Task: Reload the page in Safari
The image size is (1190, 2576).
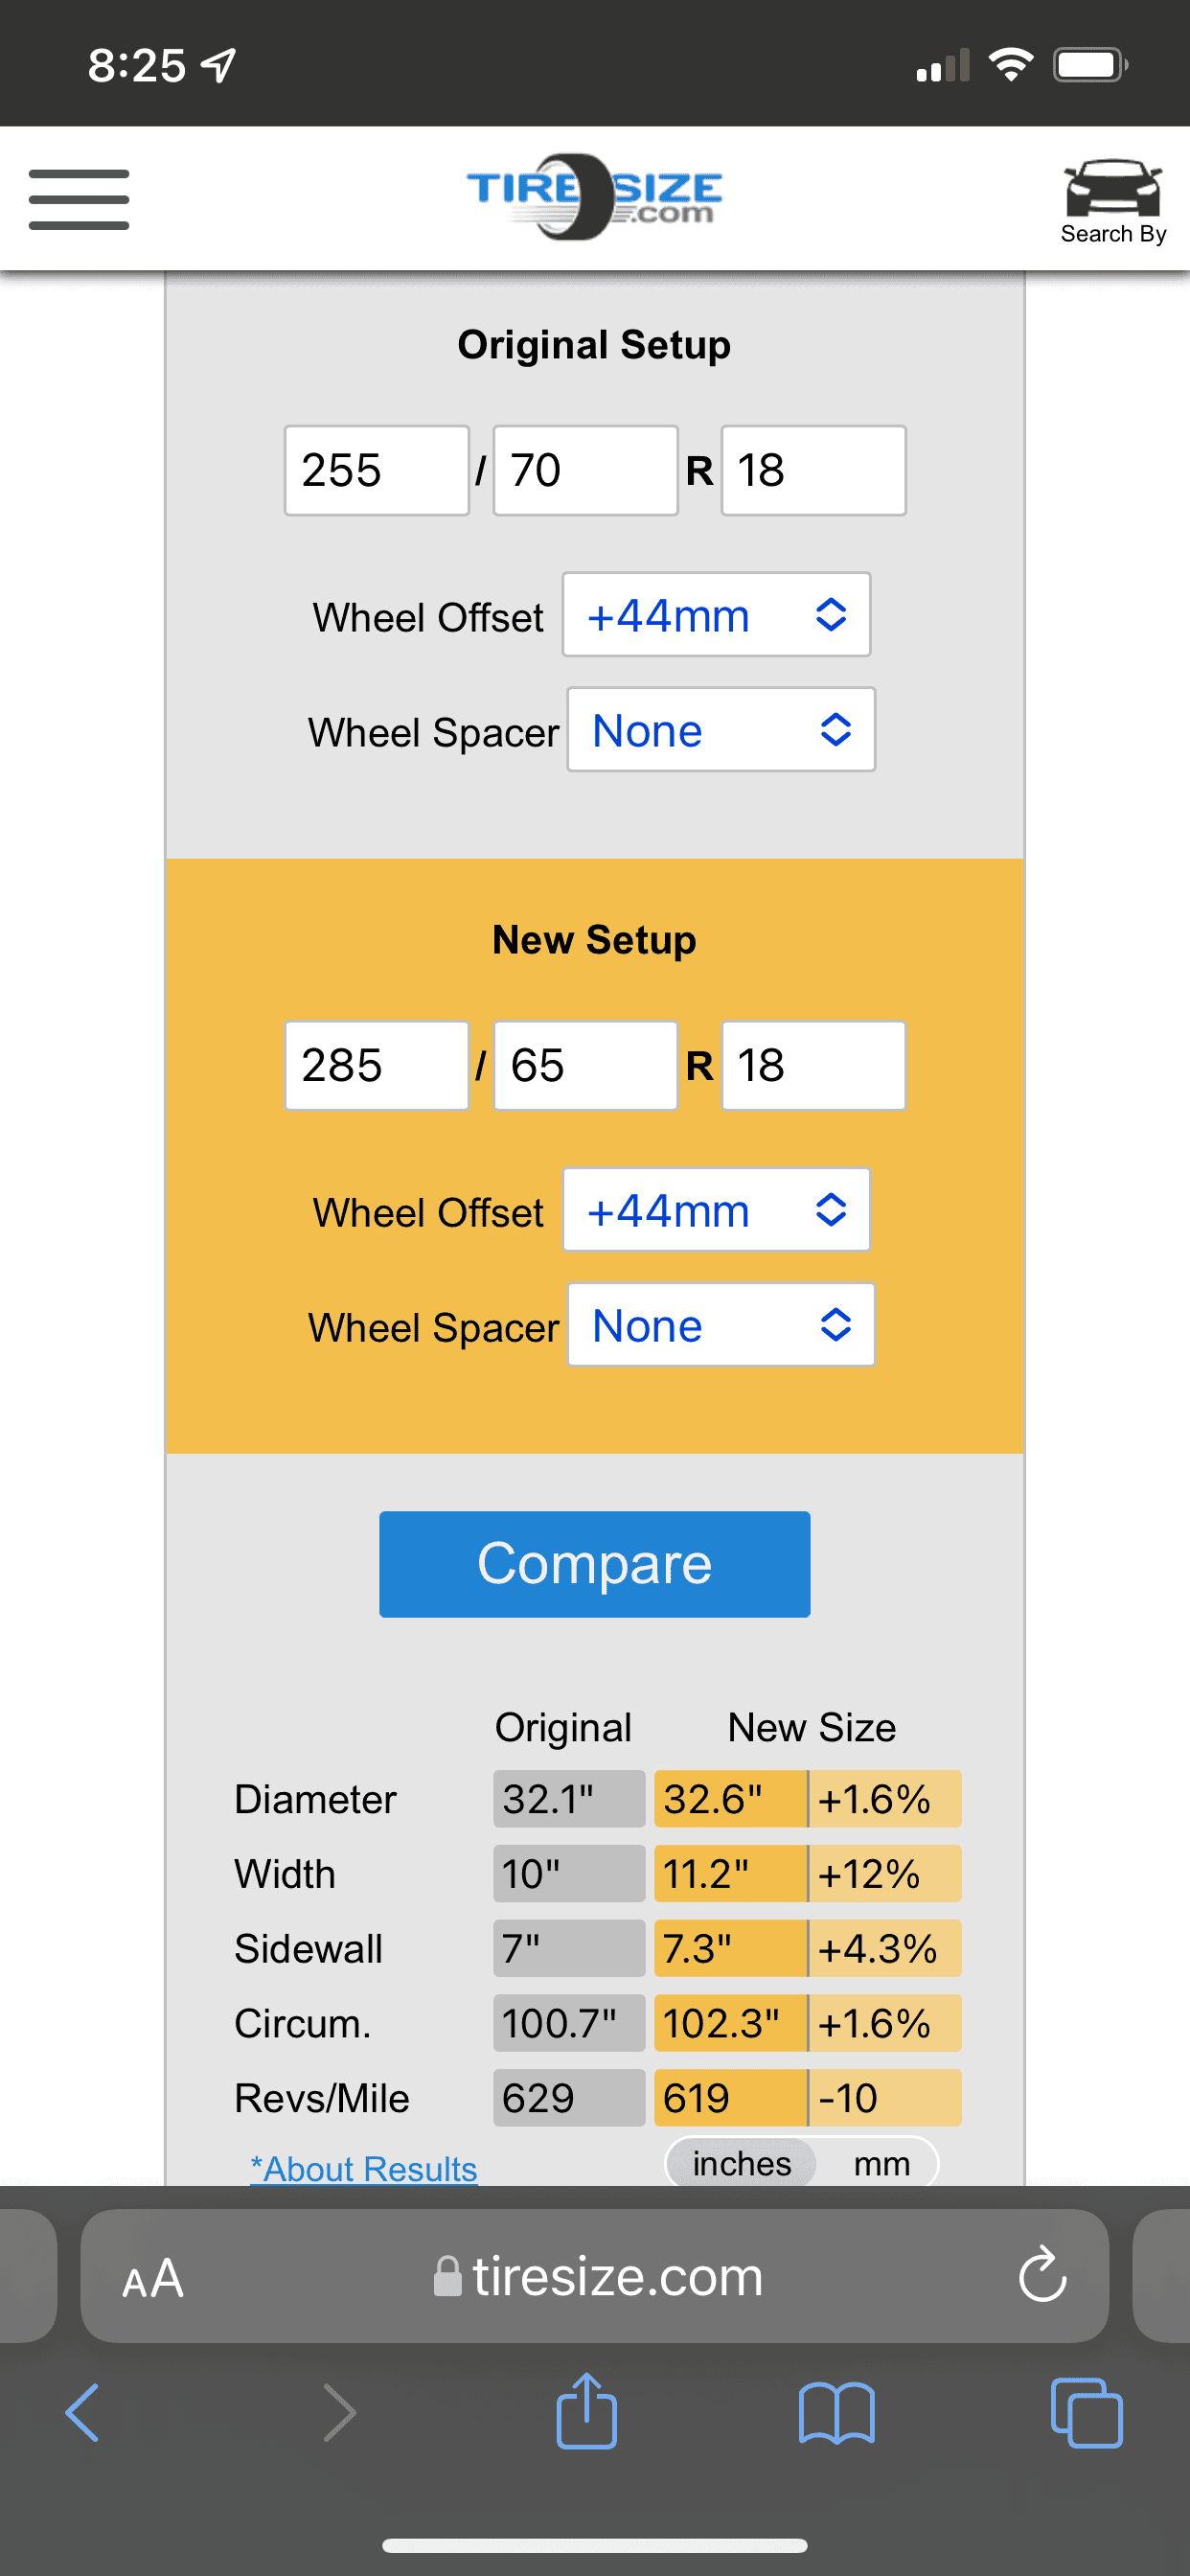Action: click(x=1042, y=2274)
